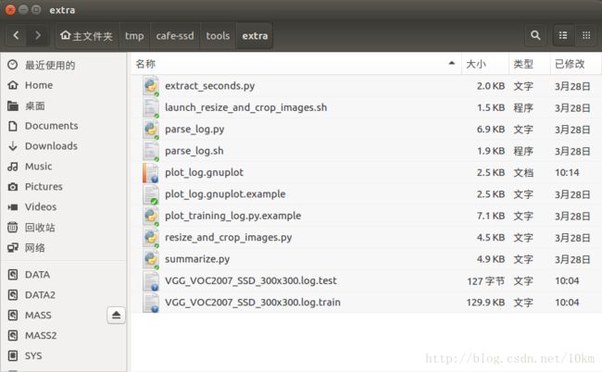Go forward with the right arrow button
The width and height of the screenshot is (602, 372).
[x=38, y=36]
